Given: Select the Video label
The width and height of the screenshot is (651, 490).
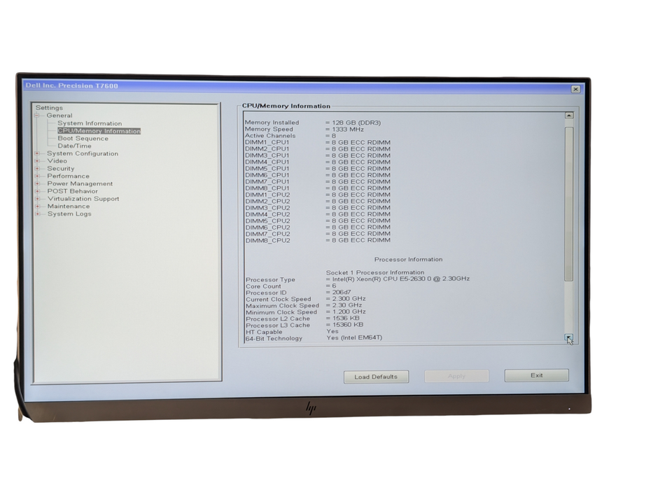Looking at the screenshot, I should tap(57, 161).
